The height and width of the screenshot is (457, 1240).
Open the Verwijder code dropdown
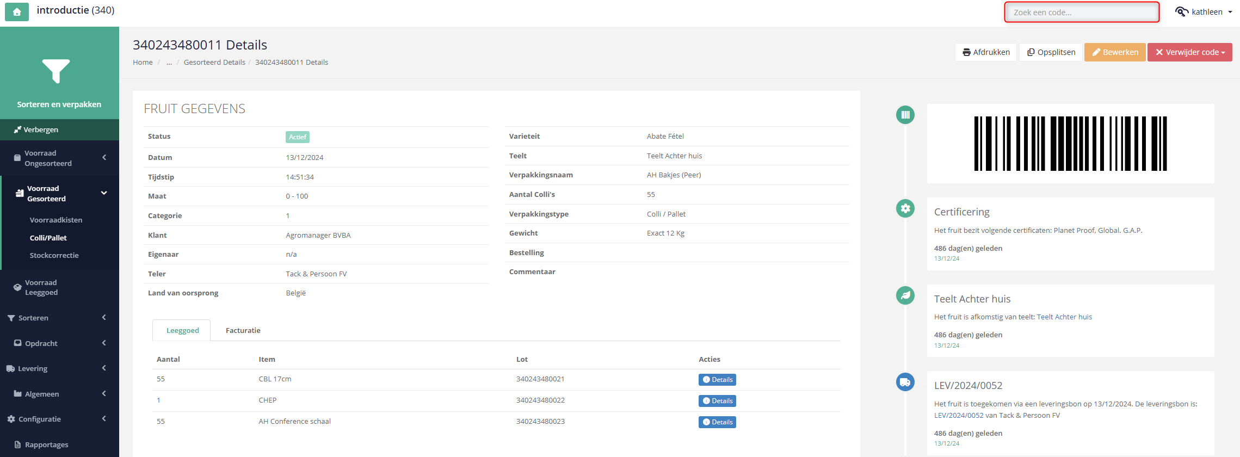(1189, 52)
